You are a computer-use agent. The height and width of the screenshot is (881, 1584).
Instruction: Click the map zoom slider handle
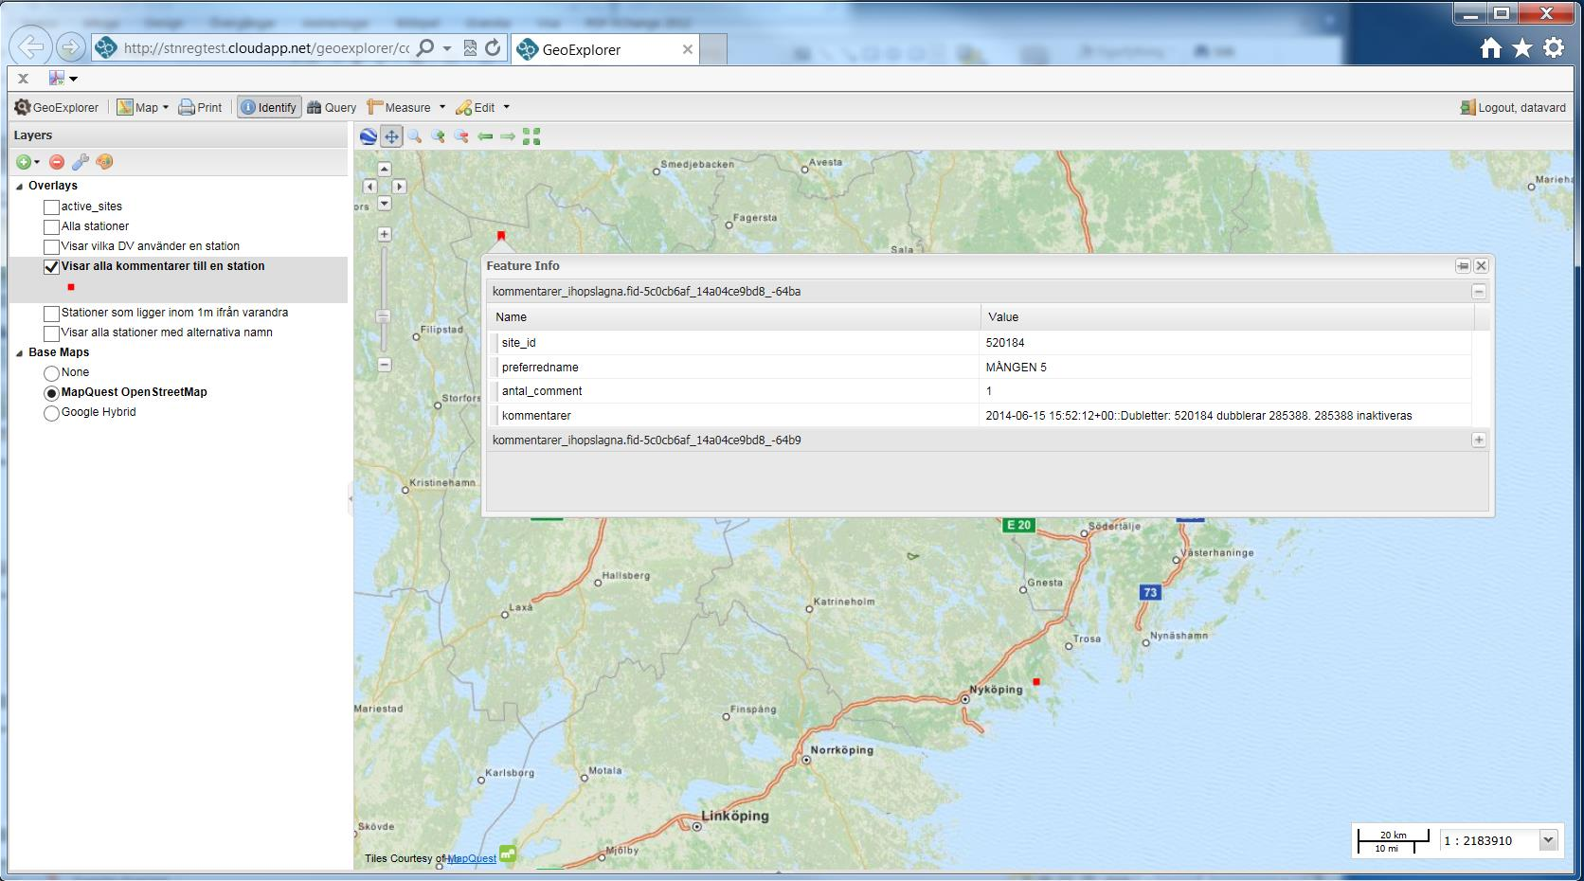pos(384,316)
